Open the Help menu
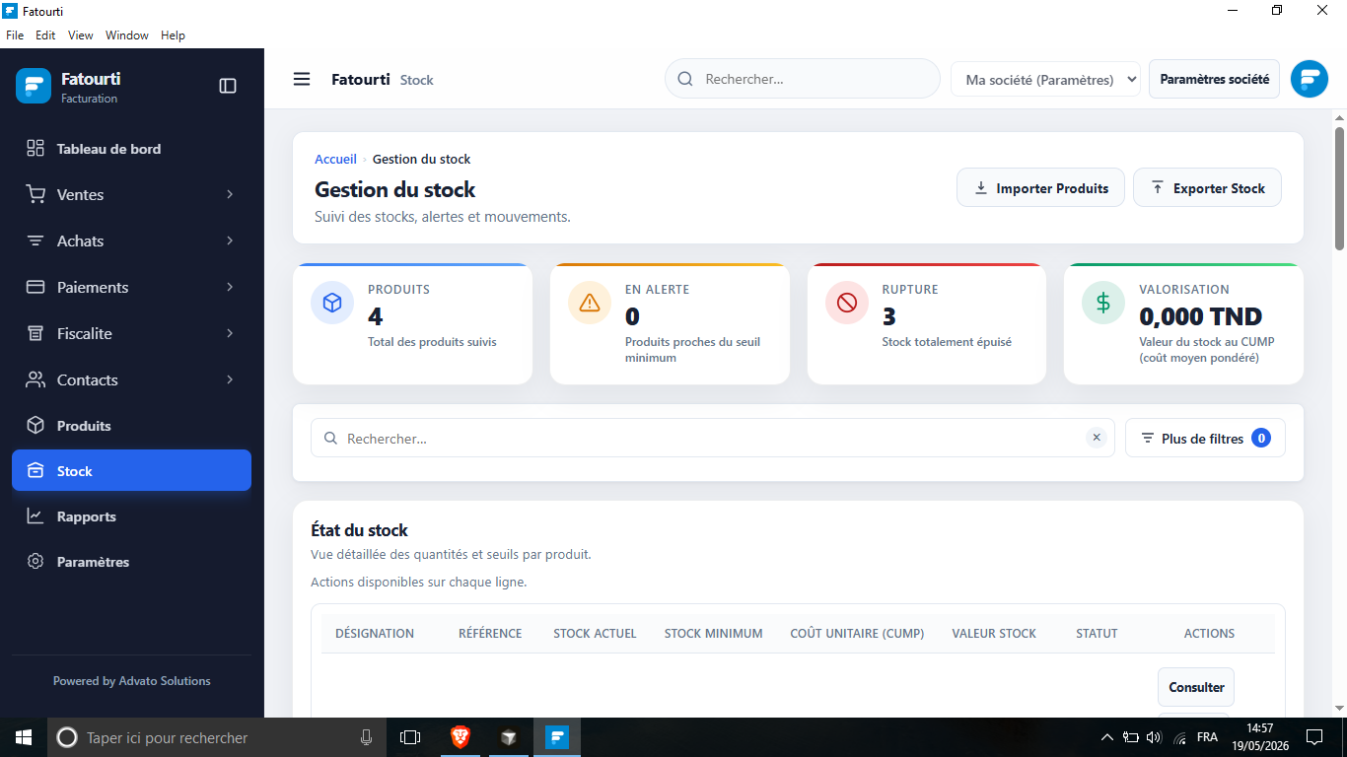Viewport: 1347px width, 757px height. click(x=173, y=35)
